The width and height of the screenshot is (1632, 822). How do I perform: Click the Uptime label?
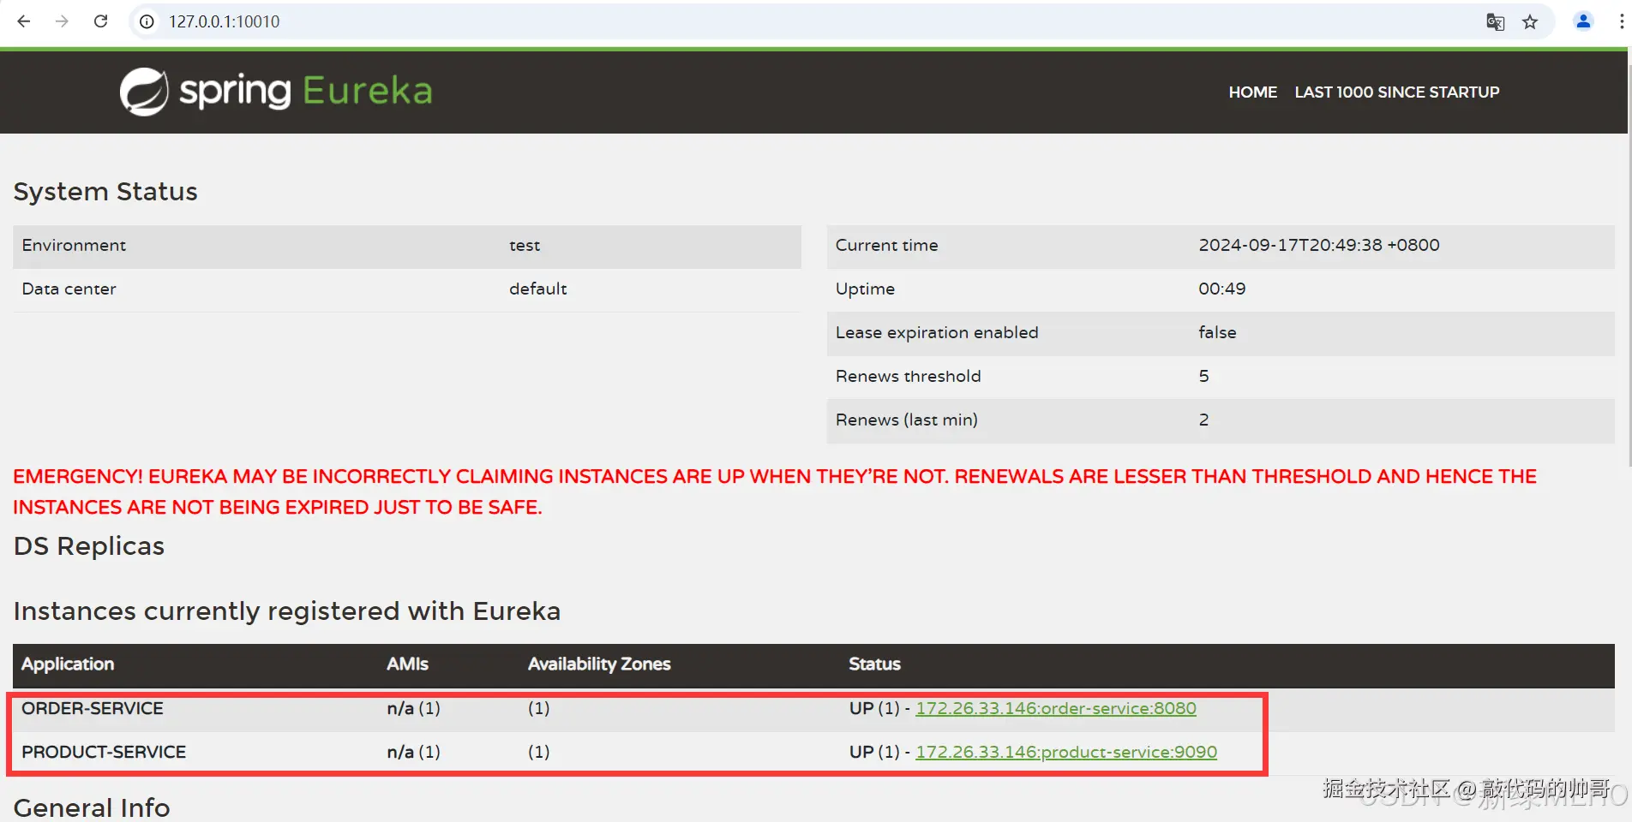865,289
